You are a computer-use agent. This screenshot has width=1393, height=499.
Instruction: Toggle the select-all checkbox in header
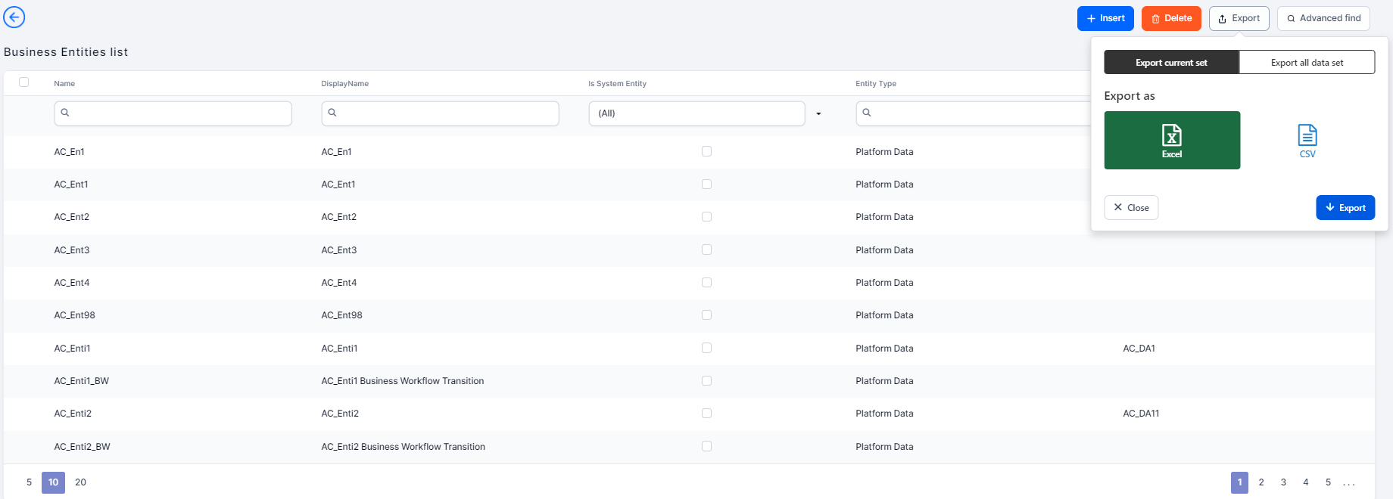tap(24, 82)
